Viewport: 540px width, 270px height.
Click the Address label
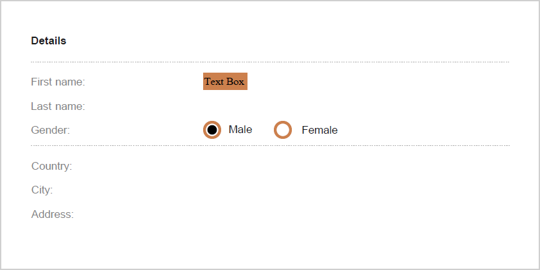(53, 215)
